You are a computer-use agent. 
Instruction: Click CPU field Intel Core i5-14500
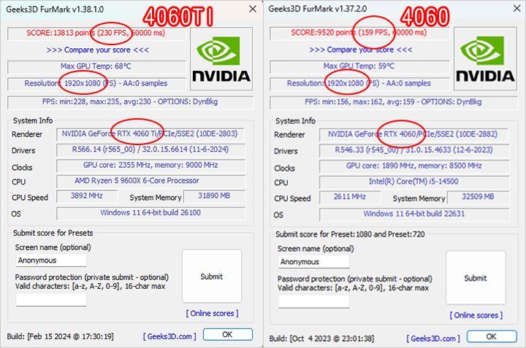(414, 182)
